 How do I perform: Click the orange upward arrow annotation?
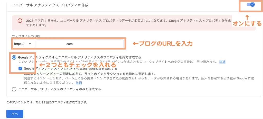tap(247, 18)
